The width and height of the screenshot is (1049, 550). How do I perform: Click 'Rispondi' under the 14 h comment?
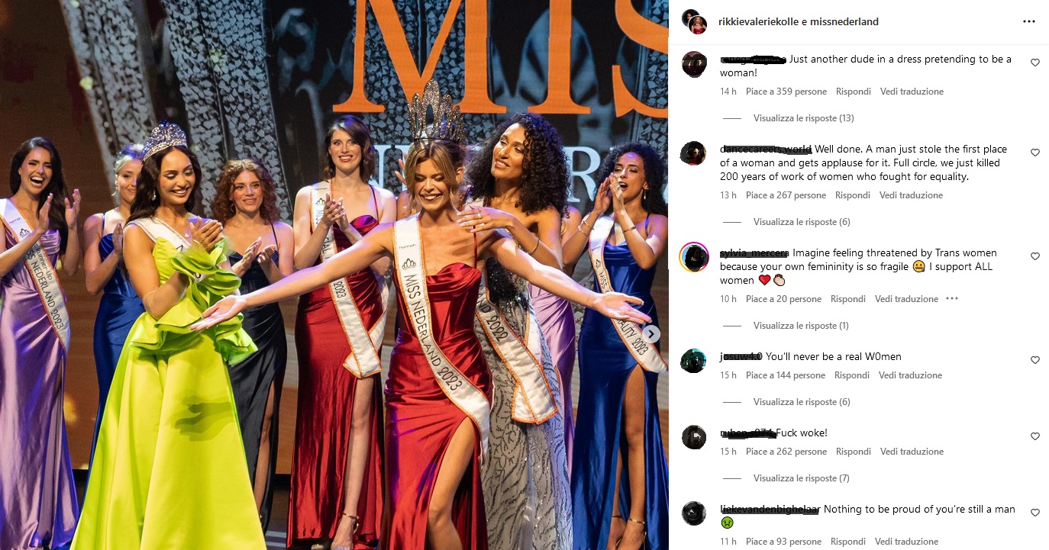[x=853, y=92]
